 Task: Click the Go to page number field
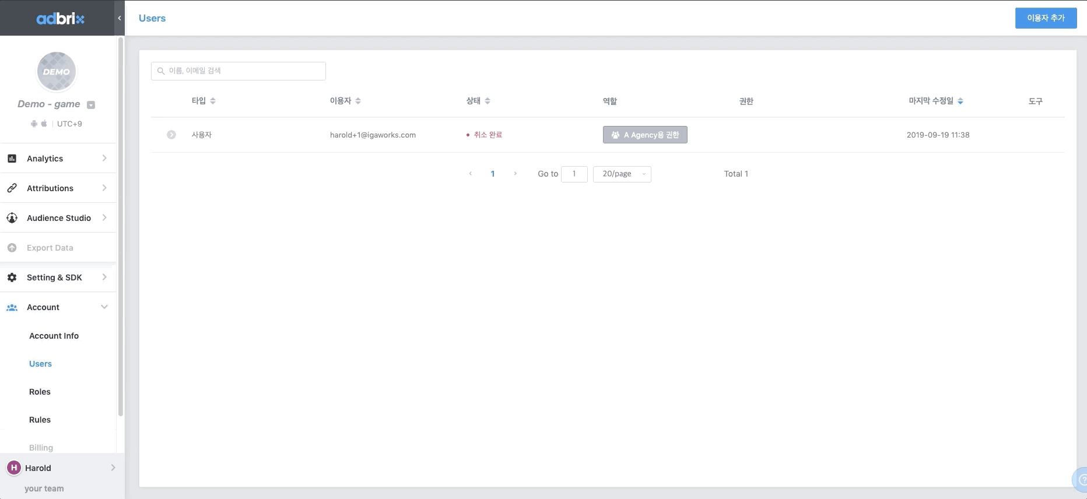[574, 174]
